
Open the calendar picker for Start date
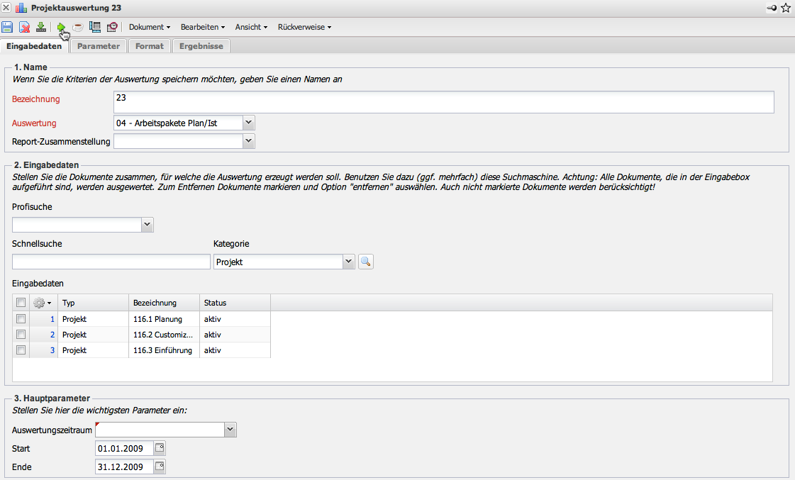coord(160,448)
